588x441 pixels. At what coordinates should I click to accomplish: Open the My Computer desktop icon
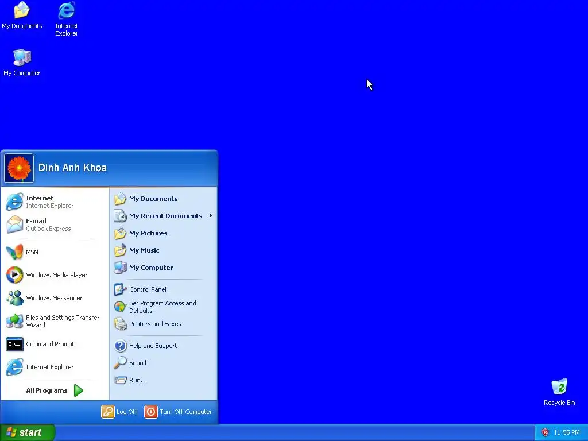[22, 63]
